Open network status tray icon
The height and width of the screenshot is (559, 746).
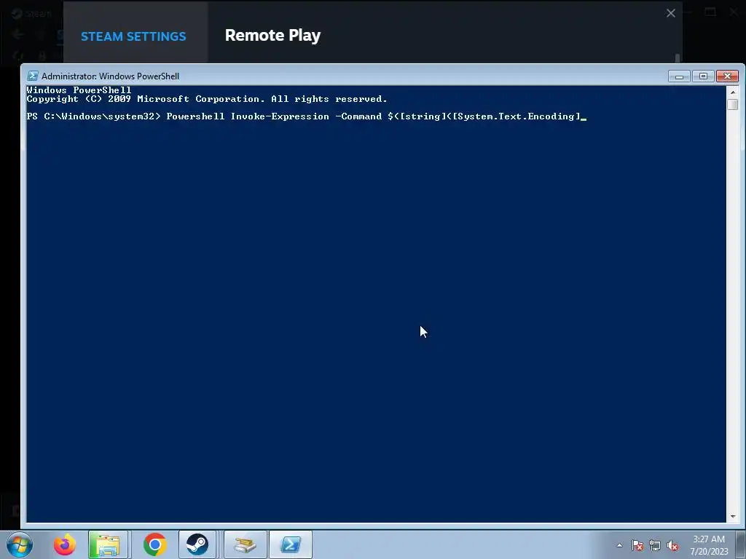655,546
